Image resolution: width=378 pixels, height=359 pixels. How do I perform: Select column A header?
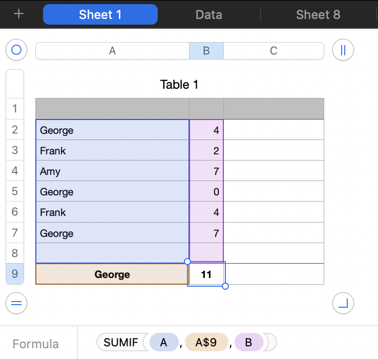[x=112, y=51]
